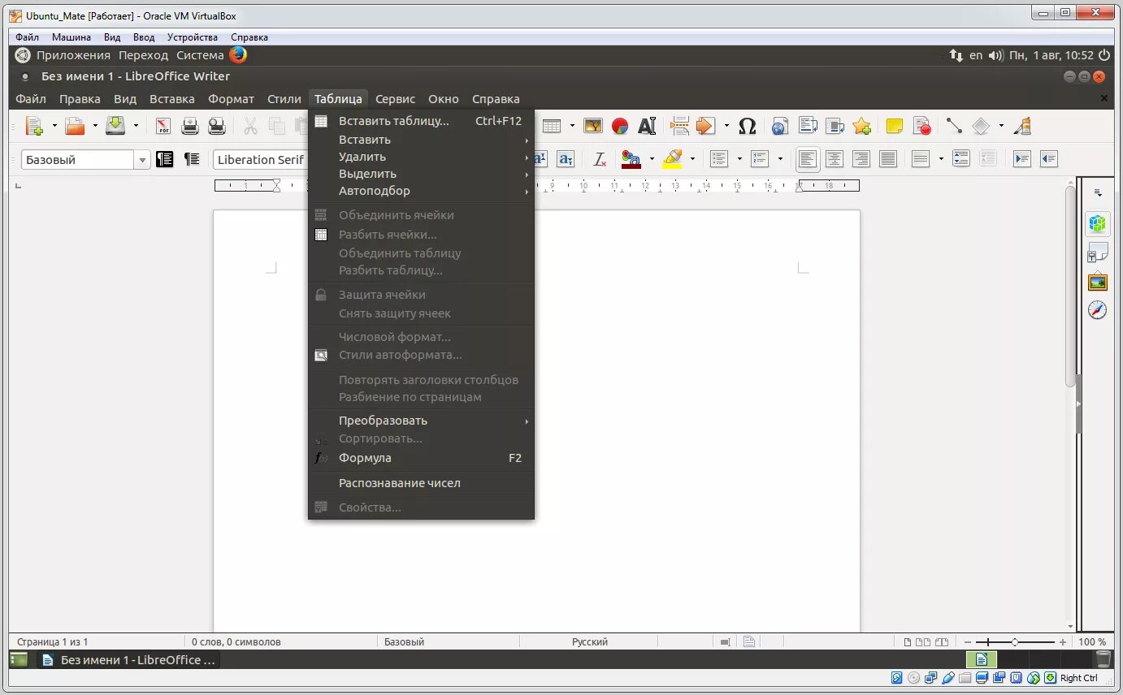Viewport: 1123px width, 695px height.
Task: Click the Show Draw Functions icon
Action: [x=1023, y=126]
